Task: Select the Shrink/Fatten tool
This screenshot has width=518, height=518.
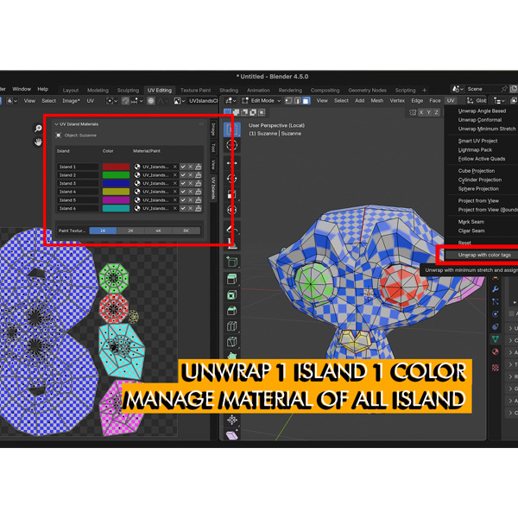Action: 231,420
